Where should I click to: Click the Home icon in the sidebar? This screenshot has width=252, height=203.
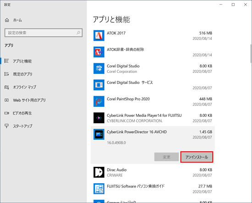point(7,20)
